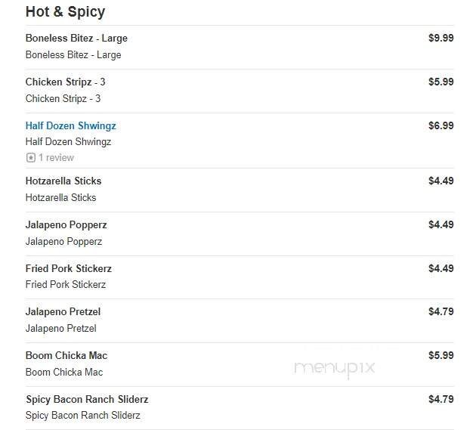Click the menupix watermark logo
This screenshot has width=470, height=430.
(334, 368)
